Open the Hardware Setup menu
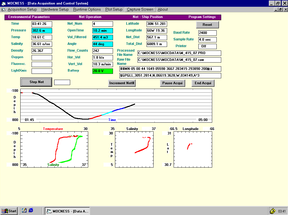The image size is (288, 215). click(55, 10)
